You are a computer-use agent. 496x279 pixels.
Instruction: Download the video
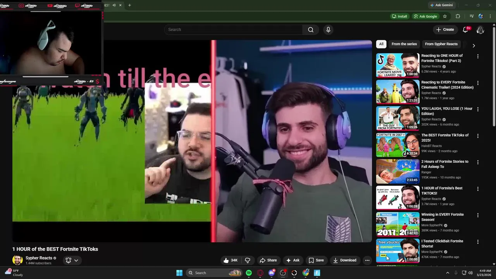[x=344, y=260]
